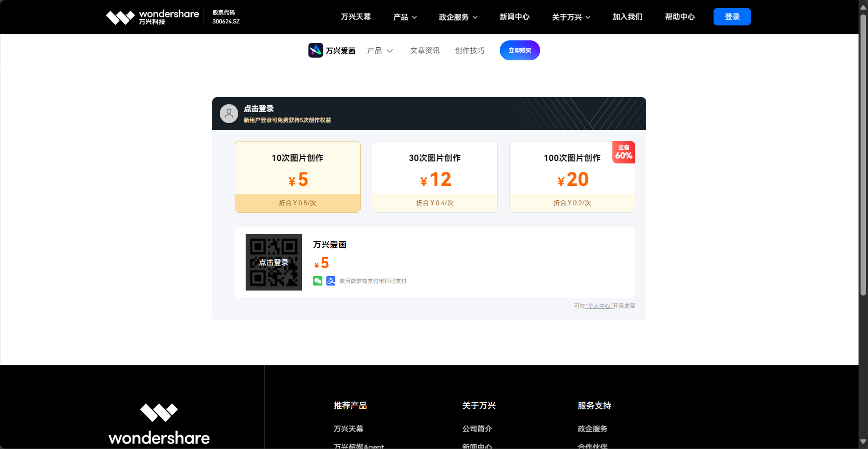Image resolution: width=868 pixels, height=449 pixels.
Task: Click the user avatar icon
Action: [229, 114]
